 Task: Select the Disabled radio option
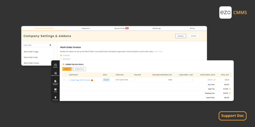pos(61,59)
